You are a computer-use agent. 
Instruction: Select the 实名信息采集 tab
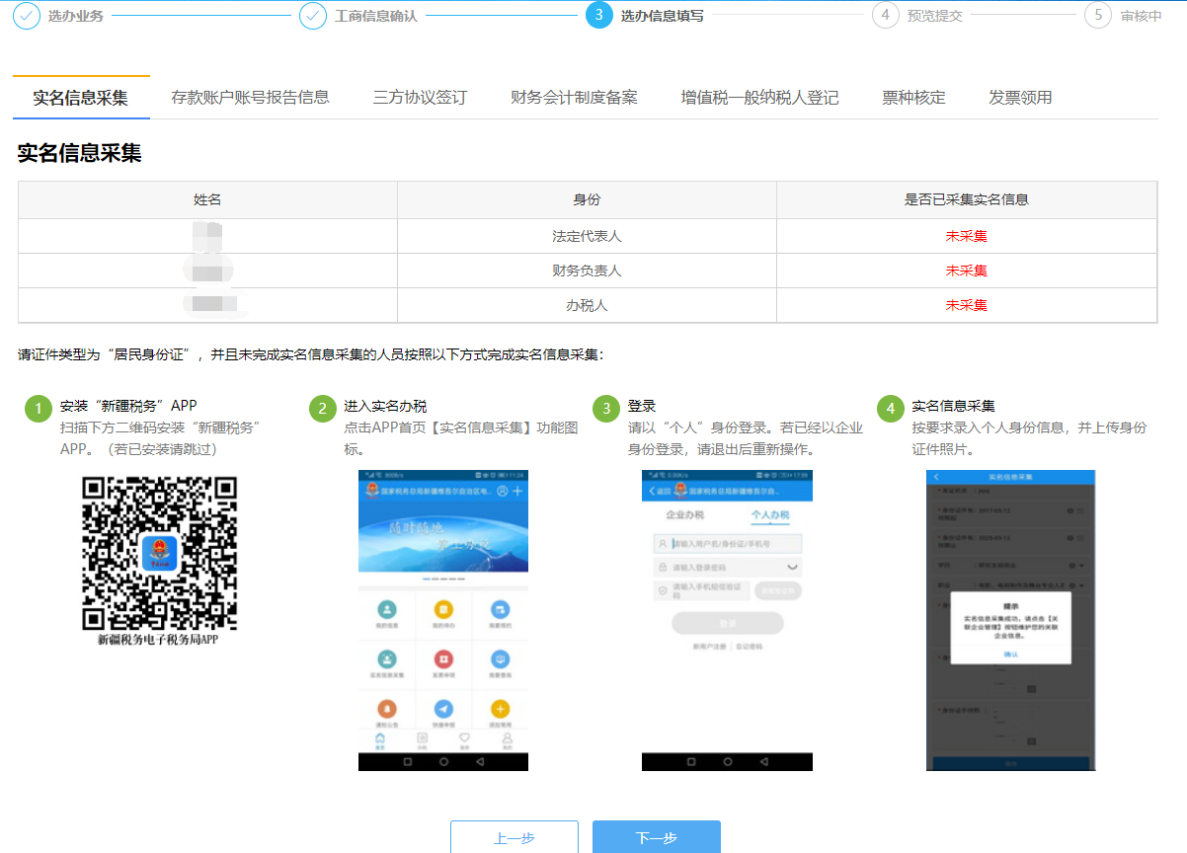(x=80, y=98)
